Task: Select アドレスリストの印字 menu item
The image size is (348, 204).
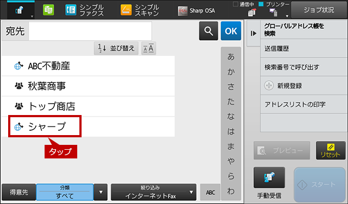Action: 303,104
